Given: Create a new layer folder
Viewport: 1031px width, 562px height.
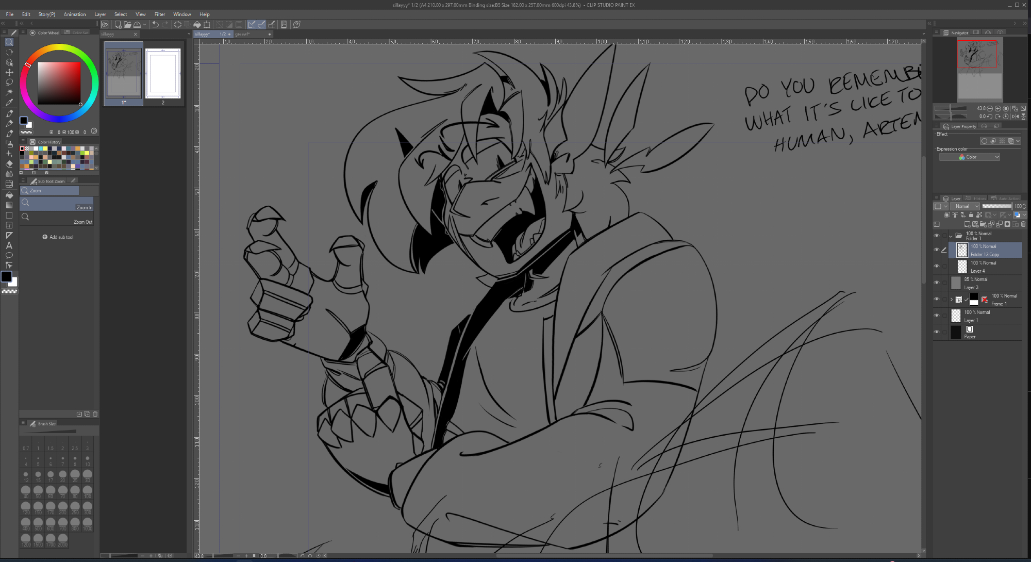Looking at the screenshot, I should [983, 224].
